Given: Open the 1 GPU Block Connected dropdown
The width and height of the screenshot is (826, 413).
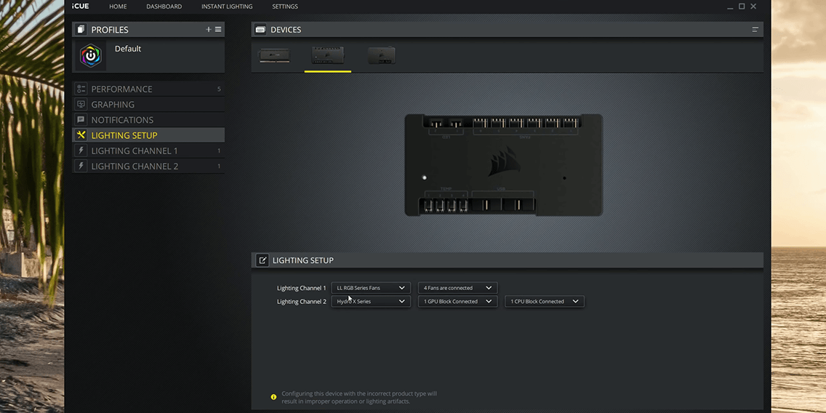Looking at the screenshot, I should pyautogui.click(x=457, y=301).
